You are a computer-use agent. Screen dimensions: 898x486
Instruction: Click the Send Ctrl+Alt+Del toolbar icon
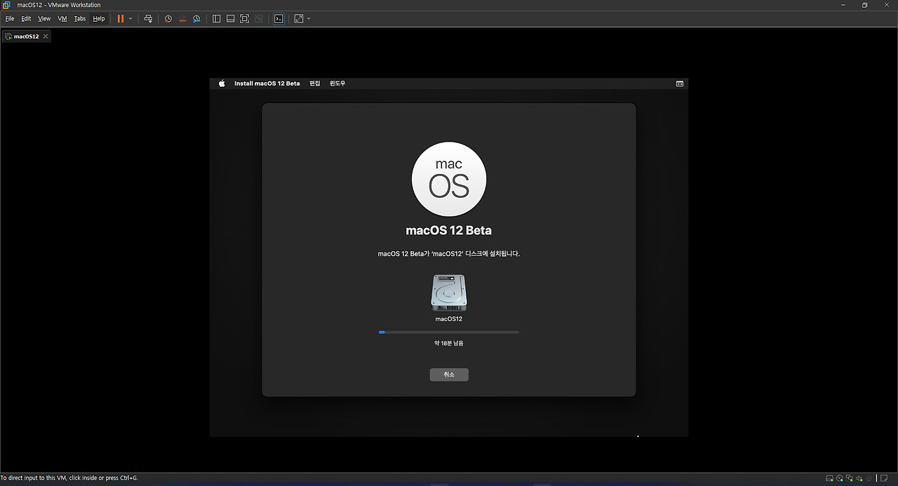click(x=148, y=19)
